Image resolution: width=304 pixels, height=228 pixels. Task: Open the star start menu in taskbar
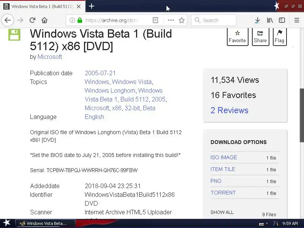[6, 223]
